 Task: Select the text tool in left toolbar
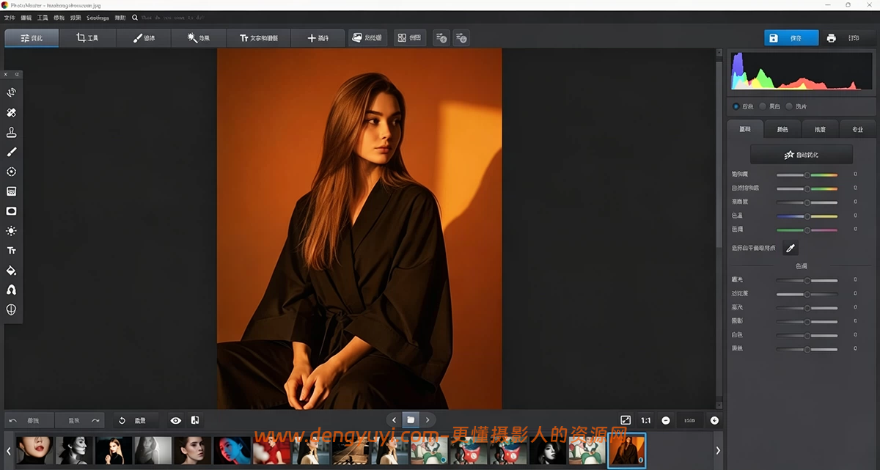coord(12,251)
